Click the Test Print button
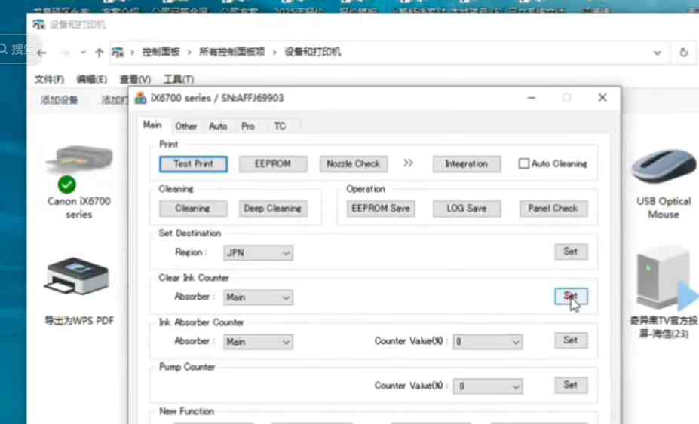 pyautogui.click(x=194, y=164)
